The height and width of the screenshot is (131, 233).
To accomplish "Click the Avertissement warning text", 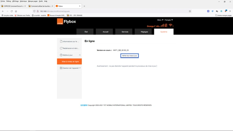I will [x=127, y=66].
